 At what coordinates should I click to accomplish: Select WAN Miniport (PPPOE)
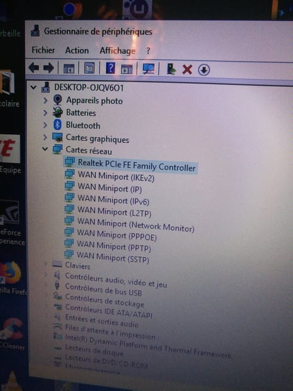coord(117,235)
